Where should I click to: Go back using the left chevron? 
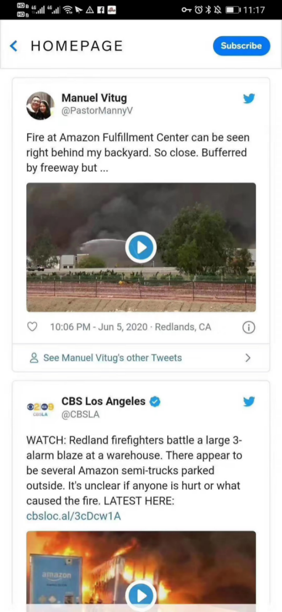coord(14,46)
